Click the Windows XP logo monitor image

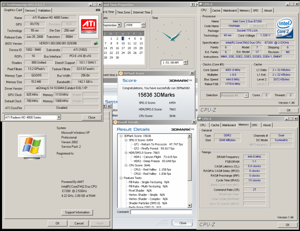coord(32,147)
